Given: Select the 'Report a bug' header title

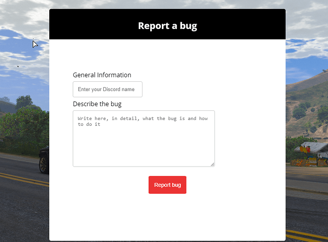Looking at the screenshot, I should [168, 26].
